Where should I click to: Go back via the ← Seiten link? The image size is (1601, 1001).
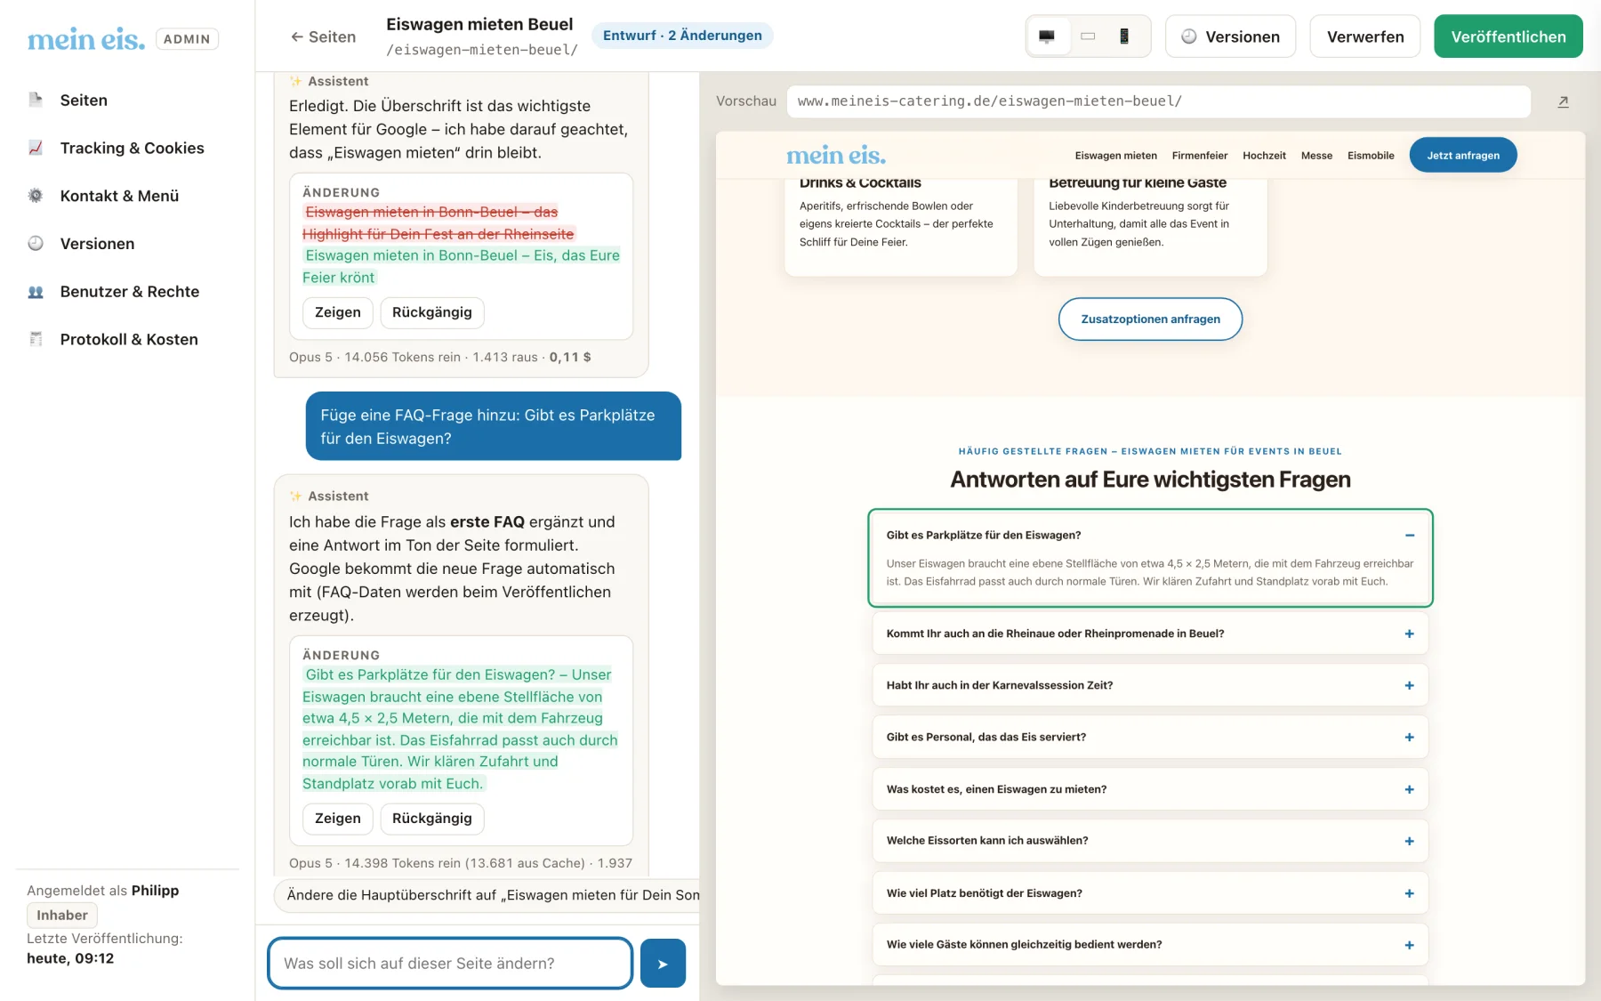[323, 36]
